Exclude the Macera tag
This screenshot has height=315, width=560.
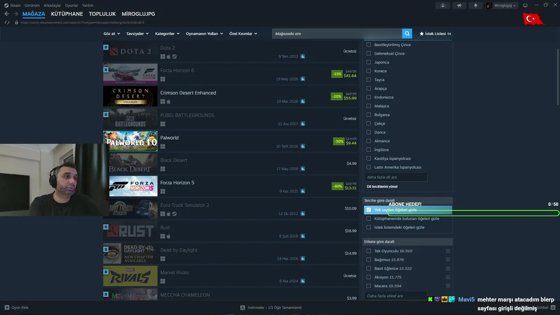[448, 286]
